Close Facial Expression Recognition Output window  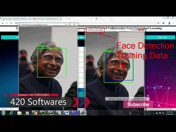click(x=75, y=24)
